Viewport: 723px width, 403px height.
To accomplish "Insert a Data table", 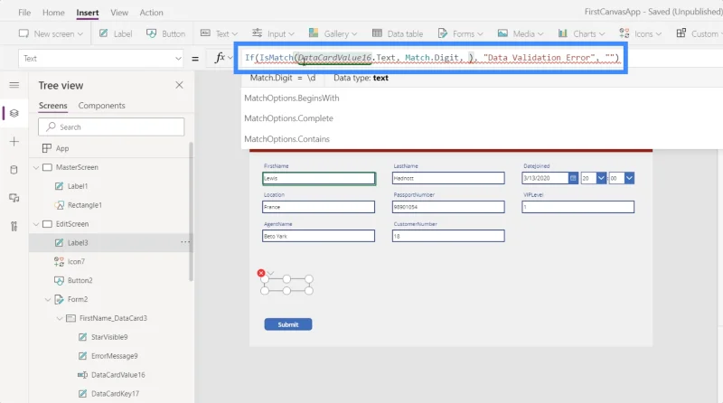I will tap(398, 33).
